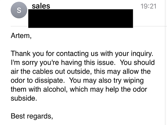
Task: Select the 19:21 message timestamp
Action: click(148, 6)
